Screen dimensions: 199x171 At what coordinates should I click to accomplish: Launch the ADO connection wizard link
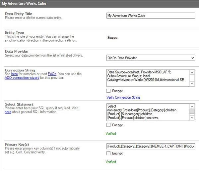point(22,78)
